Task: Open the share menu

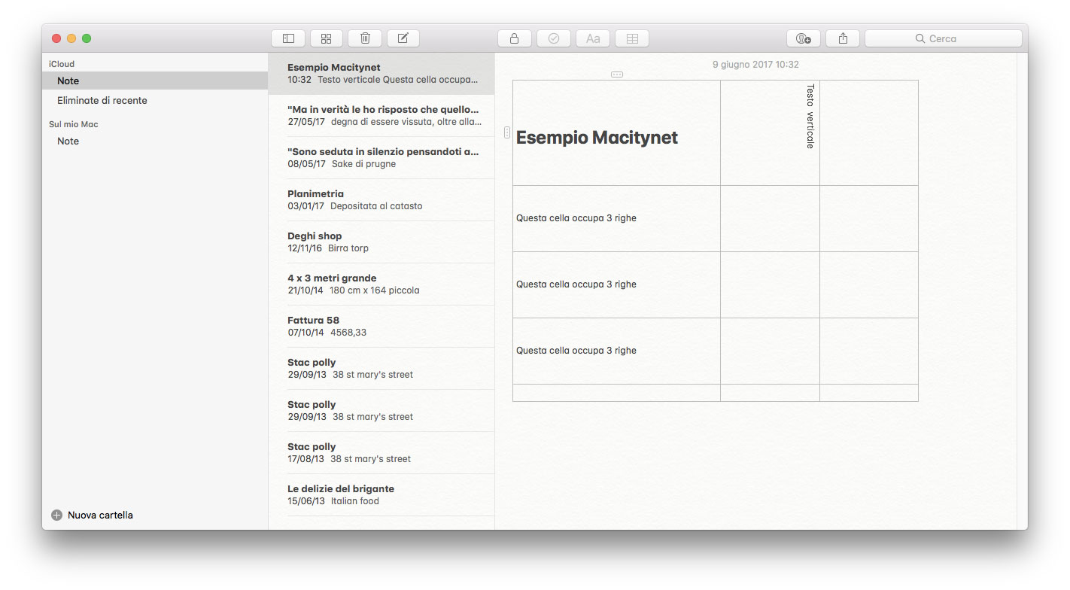Action: (843, 38)
